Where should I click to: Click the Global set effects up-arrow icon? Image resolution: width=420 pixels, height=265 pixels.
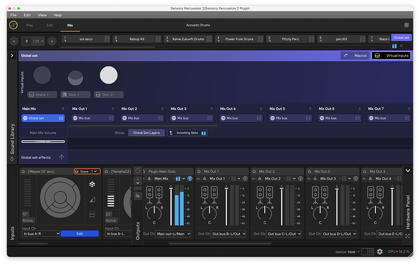pyautogui.click(x=61, y=157)
